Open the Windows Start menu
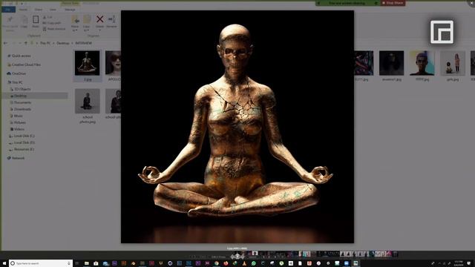This screenshot has width=475, height=267. pos(4,263)
